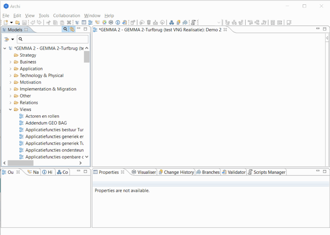Screen dimensions: 330x235
Task: Show the palette via editor's right-edge arrow
Action: 327,38
